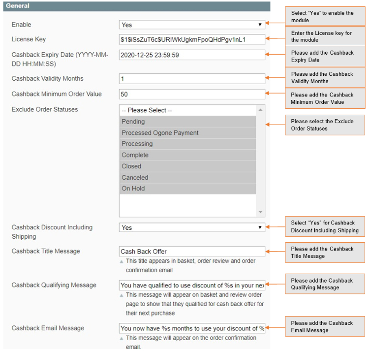
Task: Click the status list scroll down arrow
Action: pyautogui.click(x=261, y=212)
